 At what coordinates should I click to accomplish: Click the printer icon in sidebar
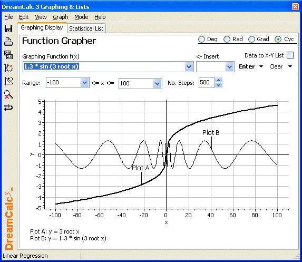pyautogui.click(x=8, y=42)
